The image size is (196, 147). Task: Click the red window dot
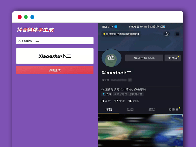[x=20, y=17]
